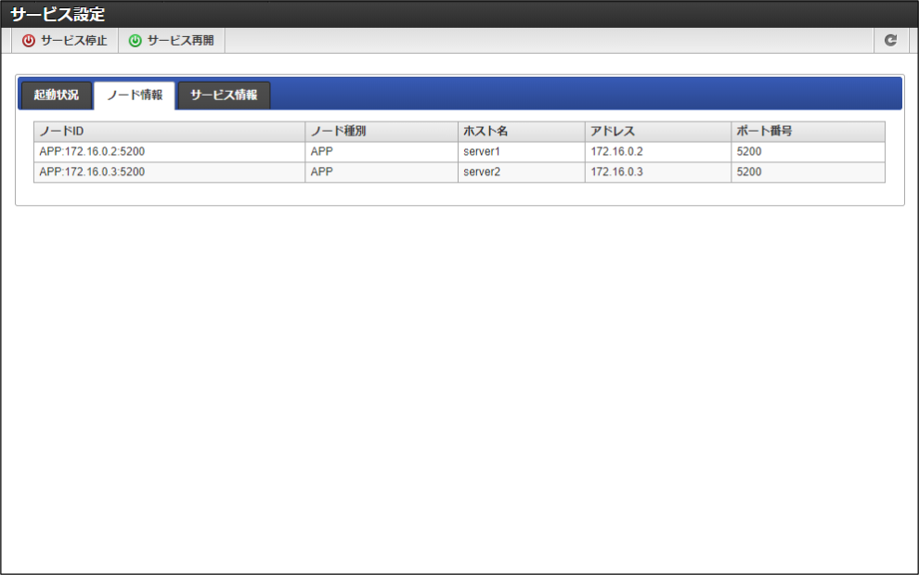The image size is (919, 575).
Task: Click the ノード種別 column header
Action: point(382,131)
